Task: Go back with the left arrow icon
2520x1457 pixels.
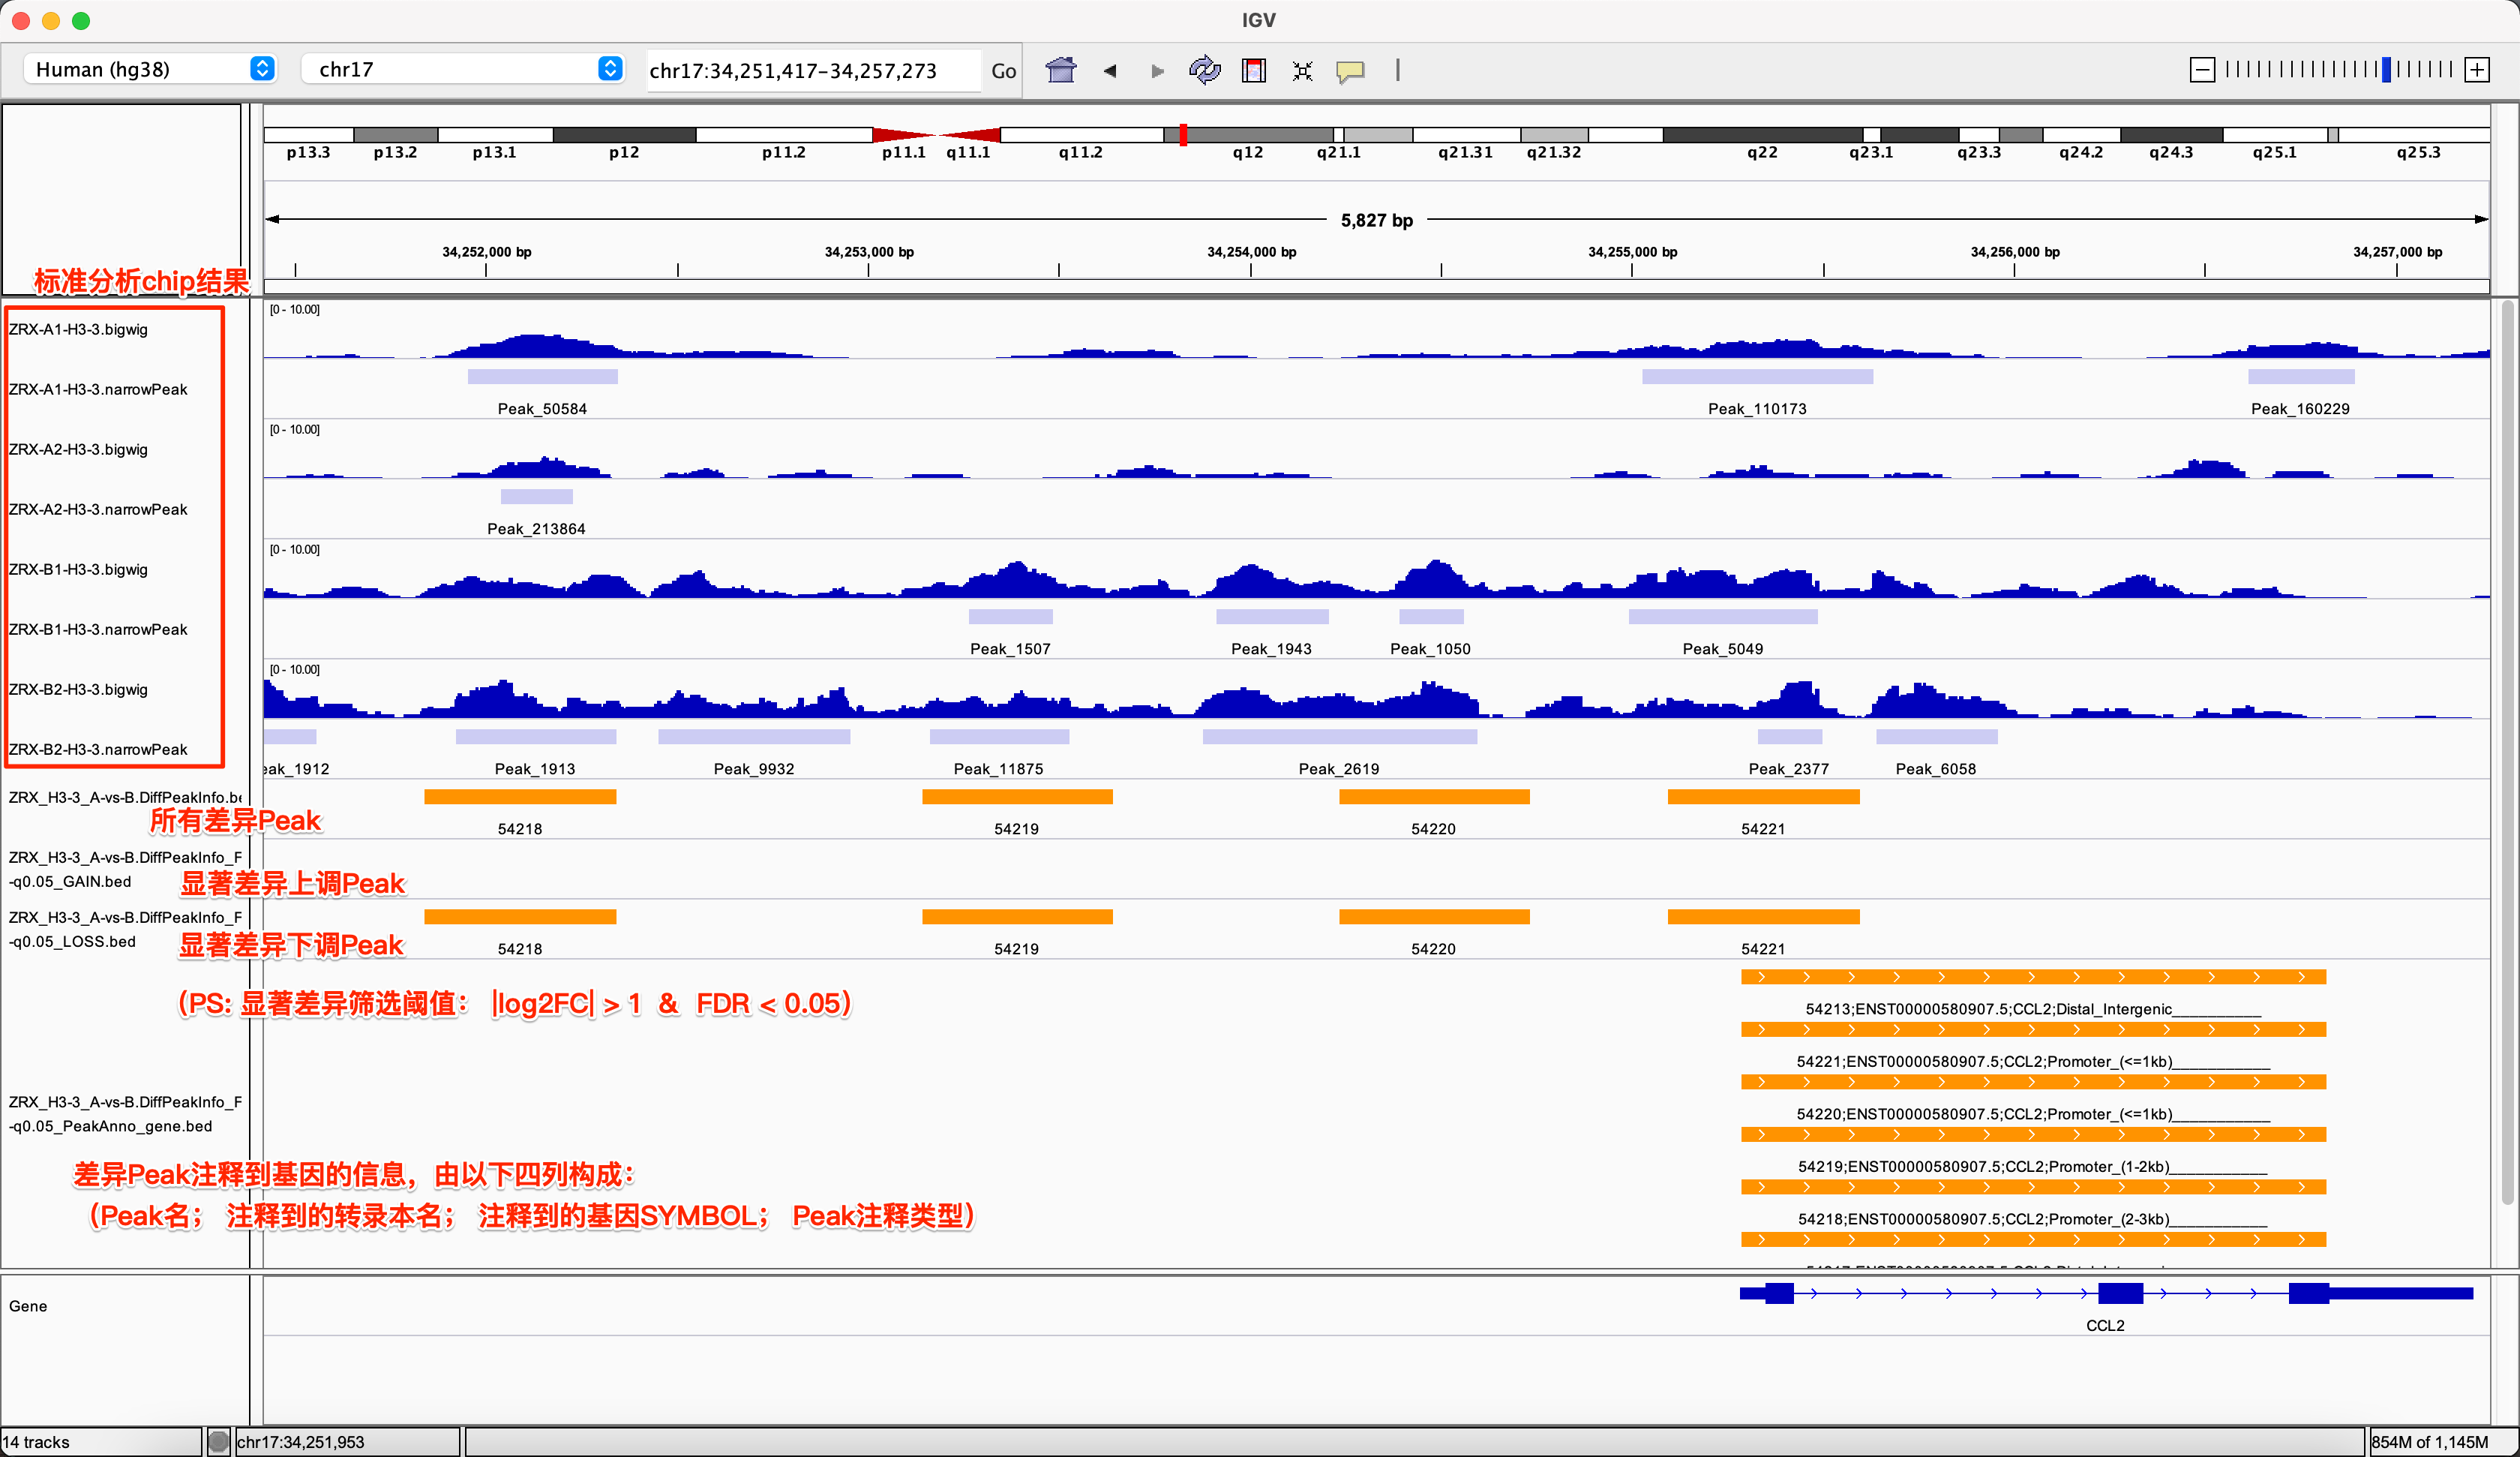Action: (1109, 70)
